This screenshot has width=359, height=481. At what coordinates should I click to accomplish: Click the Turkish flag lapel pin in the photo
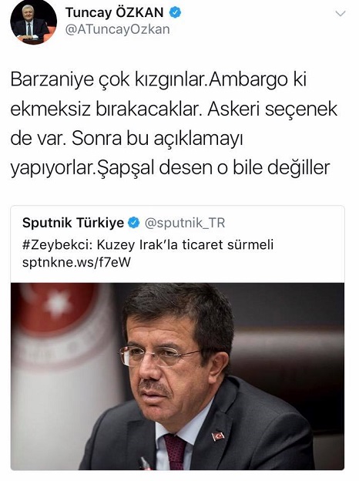tap(218, 436)
